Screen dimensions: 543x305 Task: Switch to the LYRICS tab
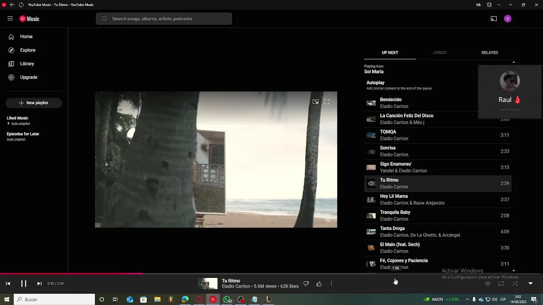click(x=440, y=53)
